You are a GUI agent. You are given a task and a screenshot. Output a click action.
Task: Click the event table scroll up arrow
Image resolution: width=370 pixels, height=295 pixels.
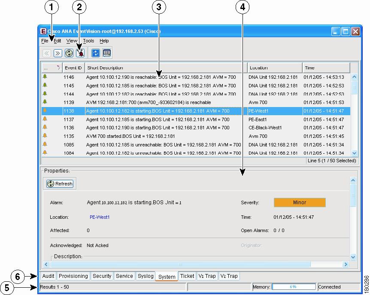354,77
